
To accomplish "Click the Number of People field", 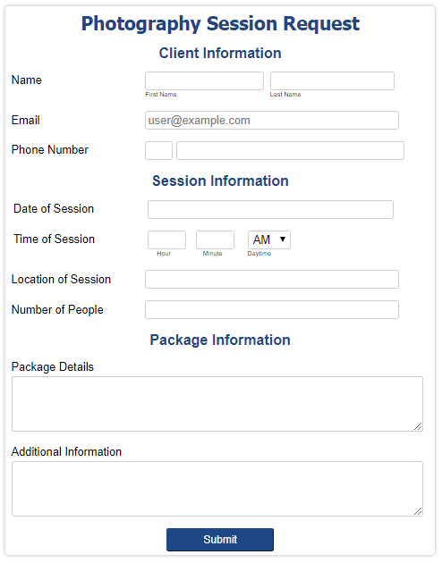I will [x=272, y=309].
